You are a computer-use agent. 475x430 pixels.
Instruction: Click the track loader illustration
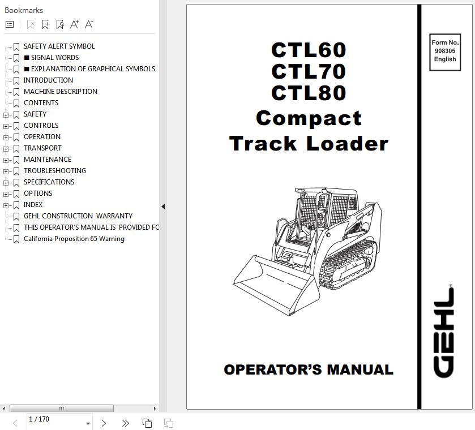(307, 251)
